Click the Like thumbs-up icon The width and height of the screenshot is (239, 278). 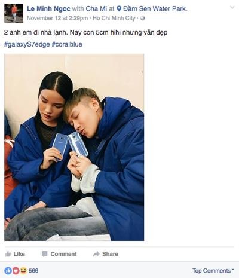coord(8,254)
